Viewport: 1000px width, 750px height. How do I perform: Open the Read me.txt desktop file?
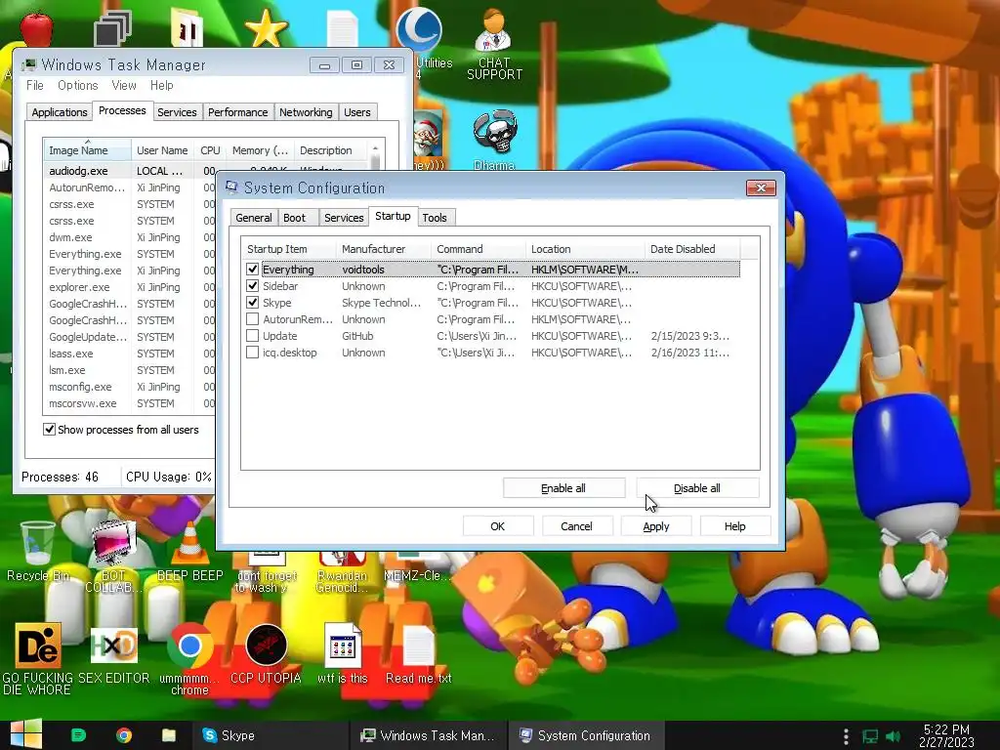click(418, 655)
